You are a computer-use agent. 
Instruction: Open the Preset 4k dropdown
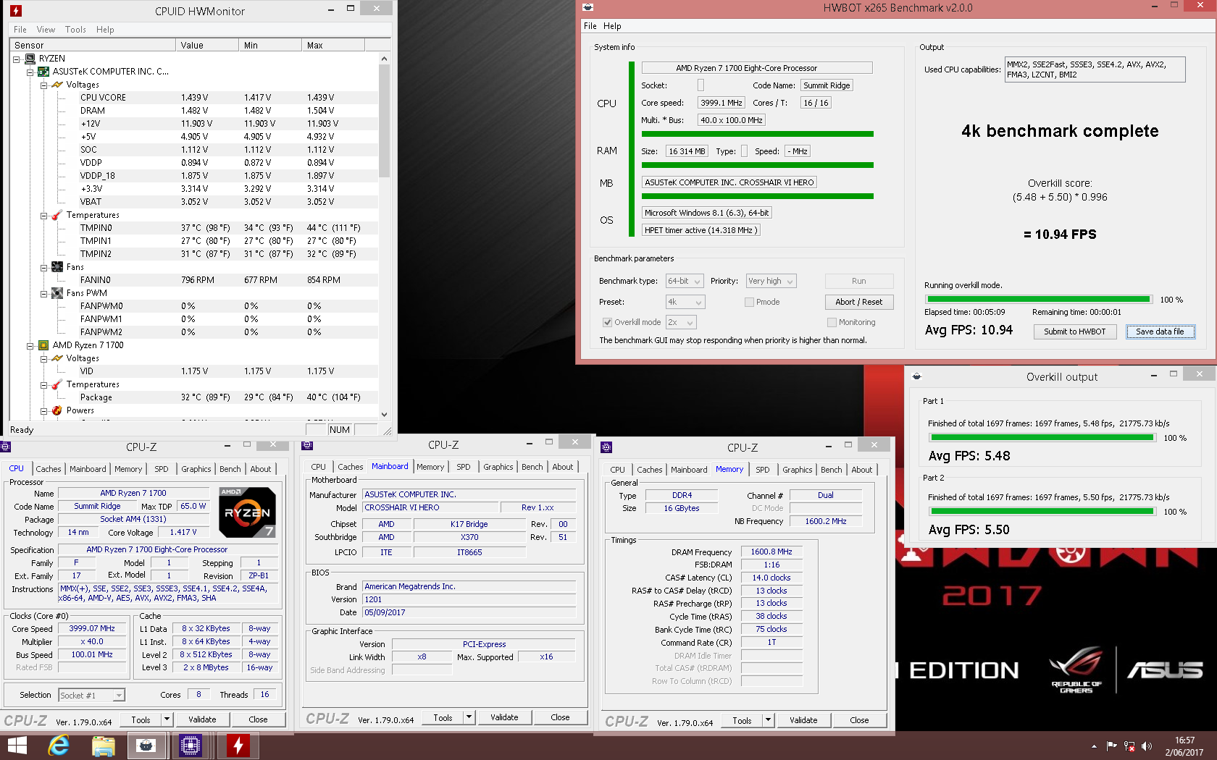click(x=685, y=302)
